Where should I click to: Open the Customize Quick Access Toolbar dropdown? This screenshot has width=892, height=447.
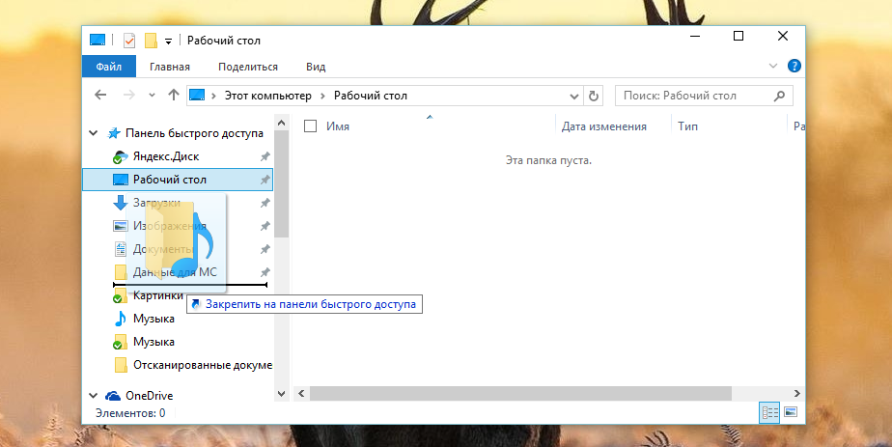(168, 41)
